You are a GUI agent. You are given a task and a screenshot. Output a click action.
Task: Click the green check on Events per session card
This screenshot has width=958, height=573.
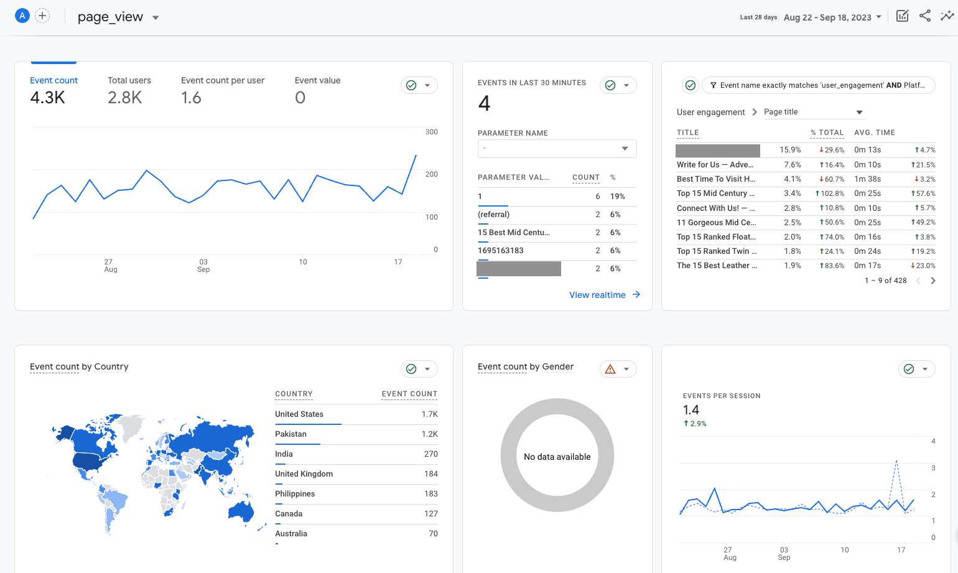909,369
